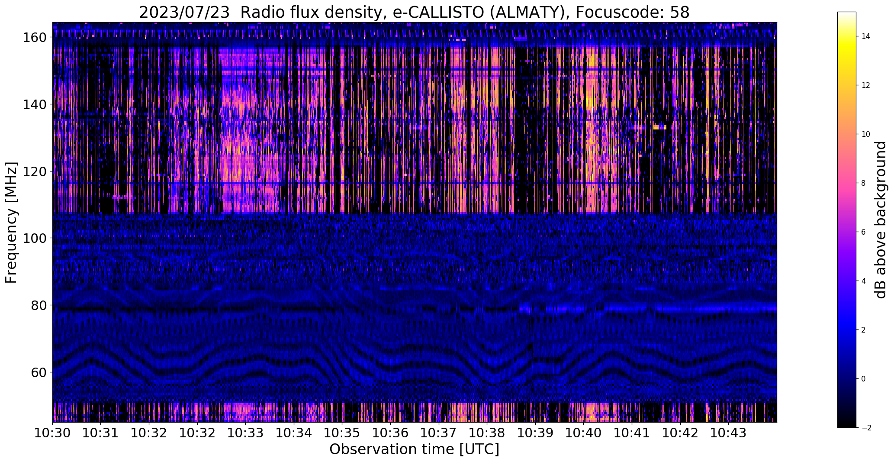Select the 10:37 time axis tick label
Screen dimensions: 894x462
(x=439, y=433)
